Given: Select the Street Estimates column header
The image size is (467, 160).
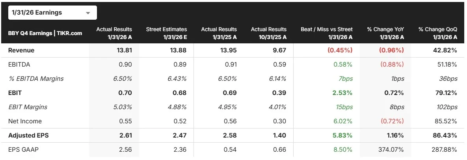Looking at the screenshot, I should coord(166,33).
